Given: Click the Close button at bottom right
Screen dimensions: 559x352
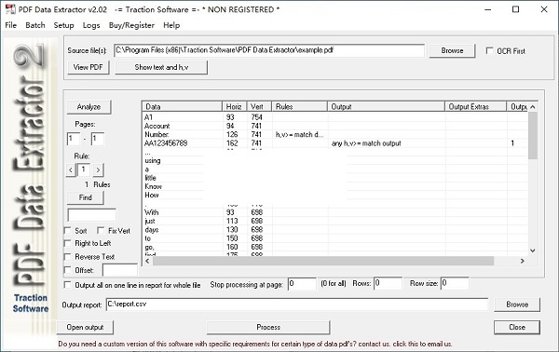Looking at the screenshot, I should tap(517, 328).
